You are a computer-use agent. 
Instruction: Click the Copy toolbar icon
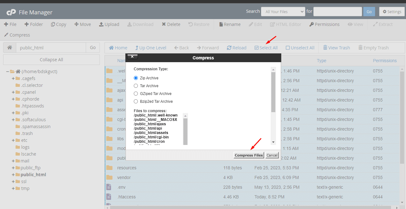pyautogui.click(x=53, y=24)
